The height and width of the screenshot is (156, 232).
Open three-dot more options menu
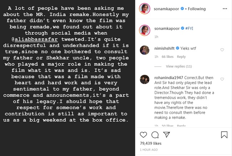pyautogui.click(x=225, y=9)
